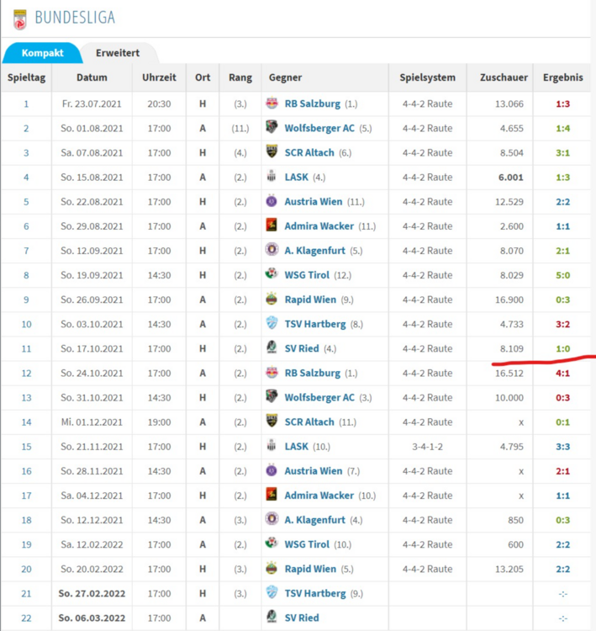The height and width of the screenshot is (631, 596).
Task: Click date So. 27.02.2022
Action: [92, 594]
